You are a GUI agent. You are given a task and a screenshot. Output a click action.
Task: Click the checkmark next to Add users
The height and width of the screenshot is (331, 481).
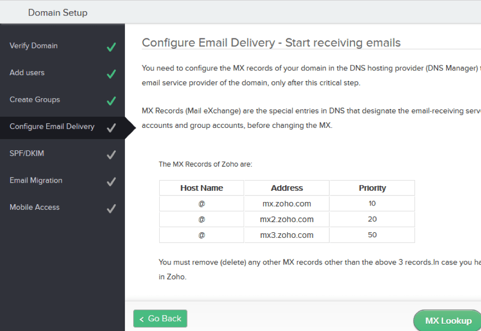tap(111, 73)
